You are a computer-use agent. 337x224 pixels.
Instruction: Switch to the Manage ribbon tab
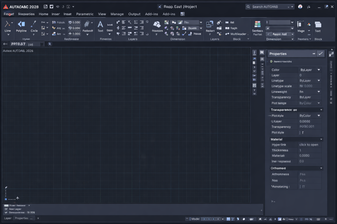pos(117,14)
